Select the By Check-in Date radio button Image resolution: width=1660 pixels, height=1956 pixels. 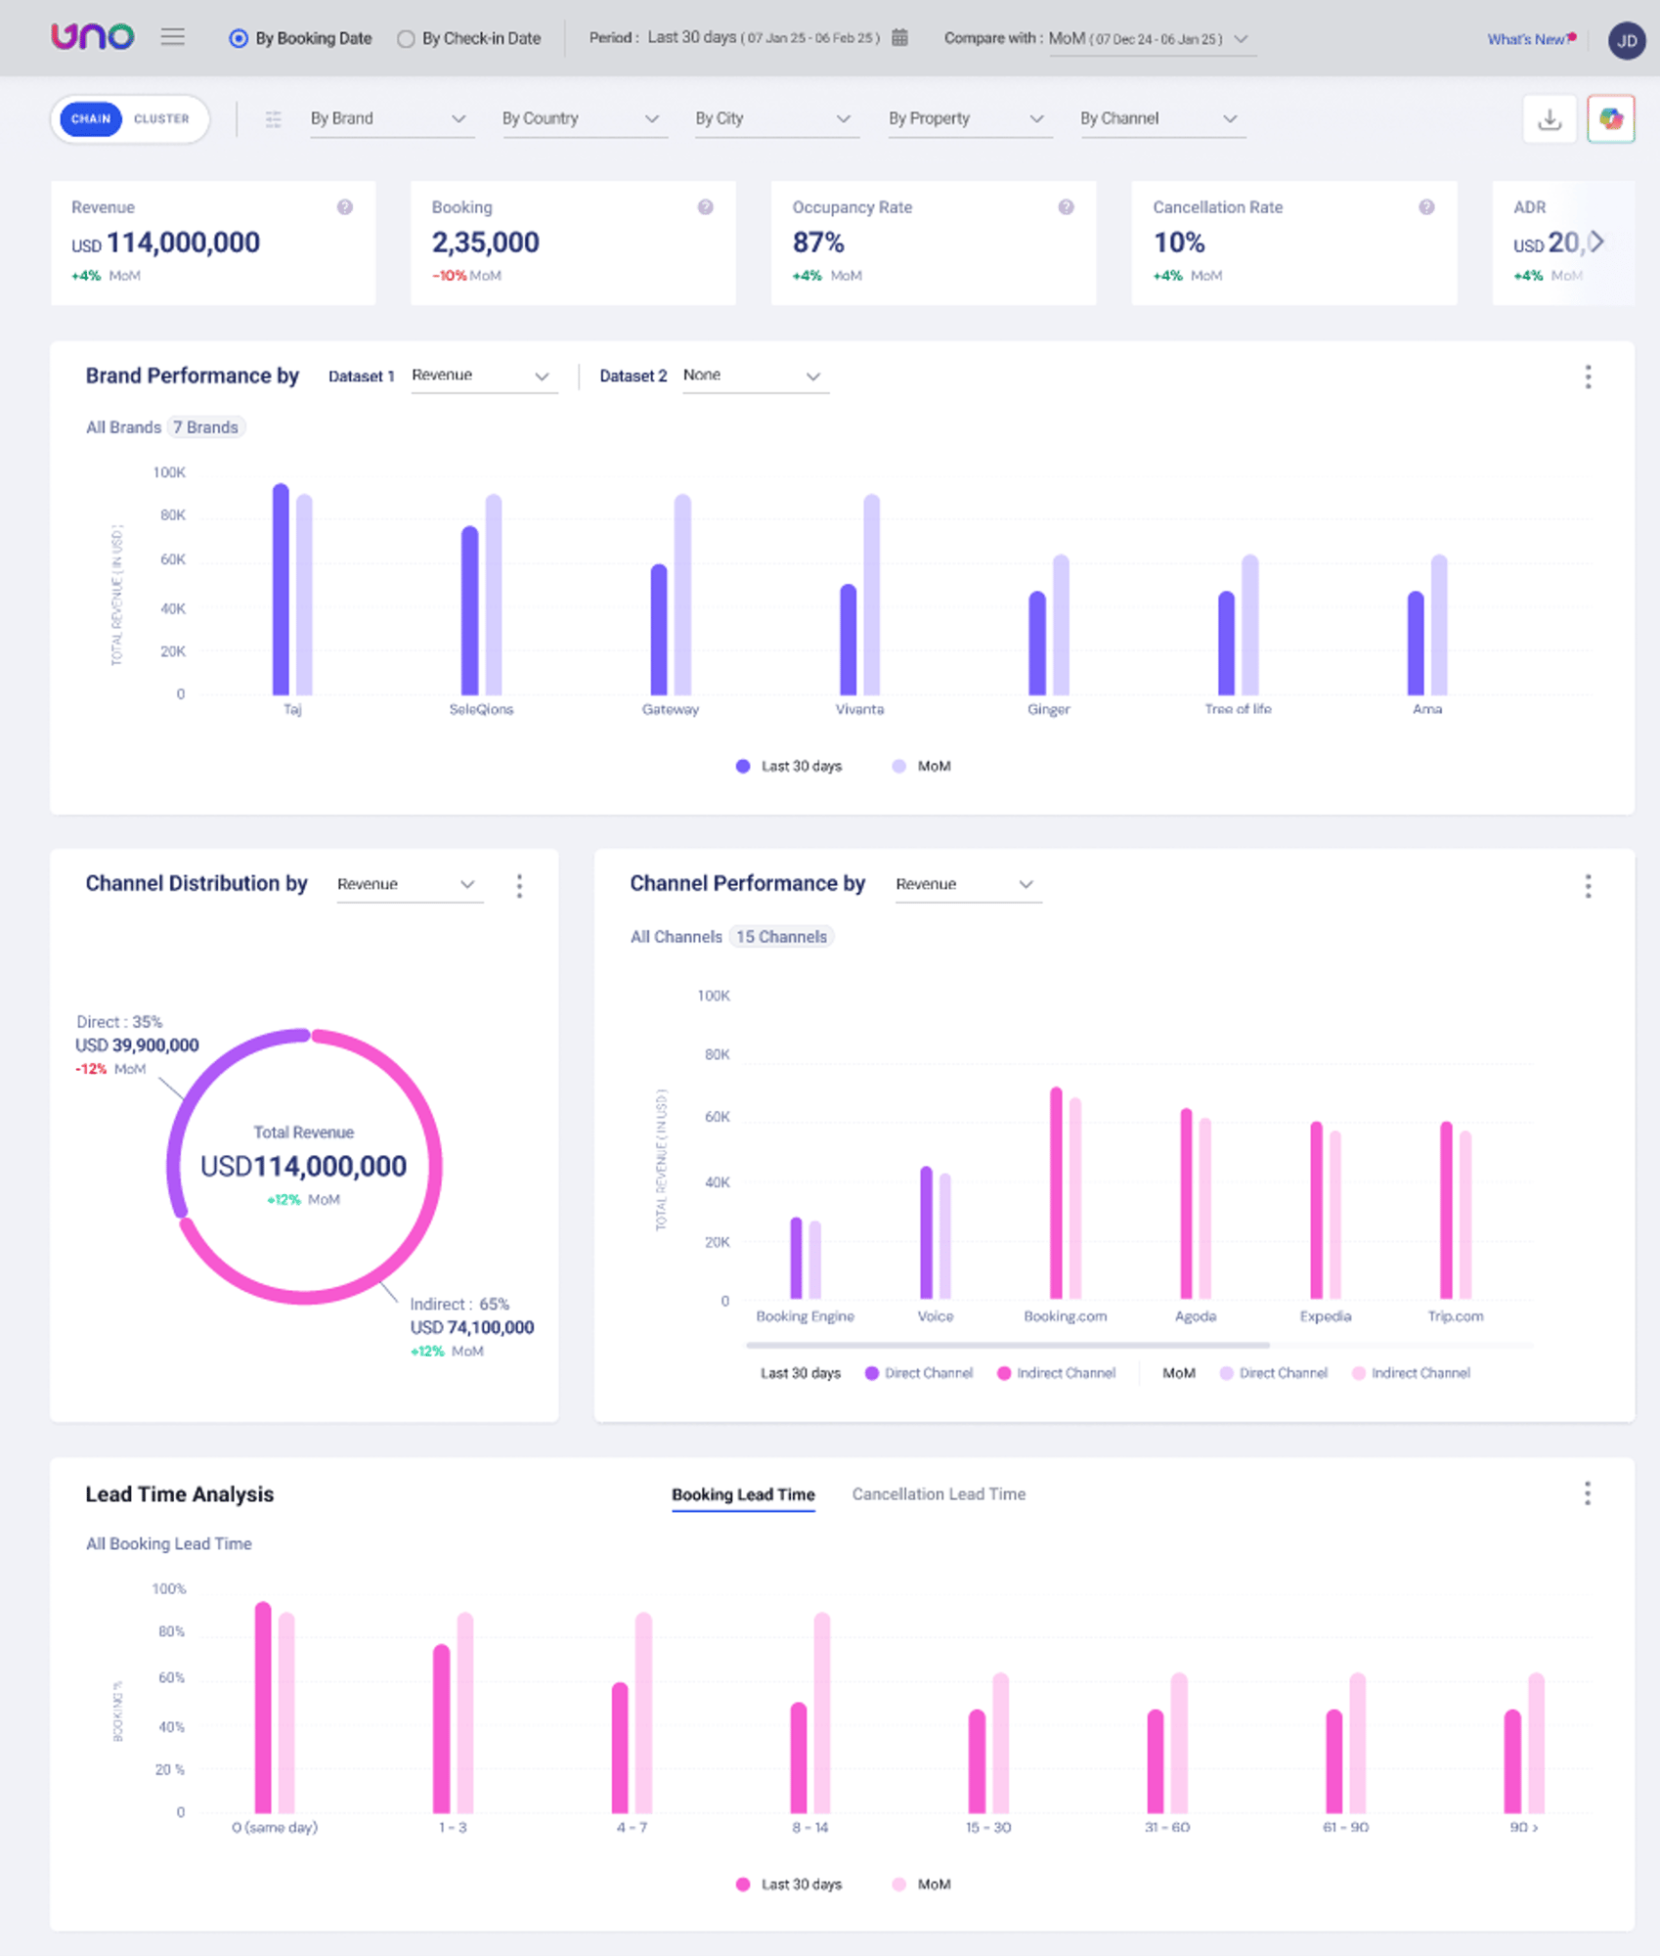(406, 39)
